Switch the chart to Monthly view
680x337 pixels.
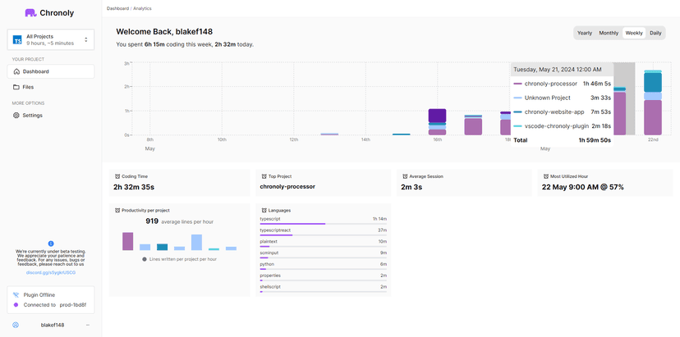click(x=609, y=33)
